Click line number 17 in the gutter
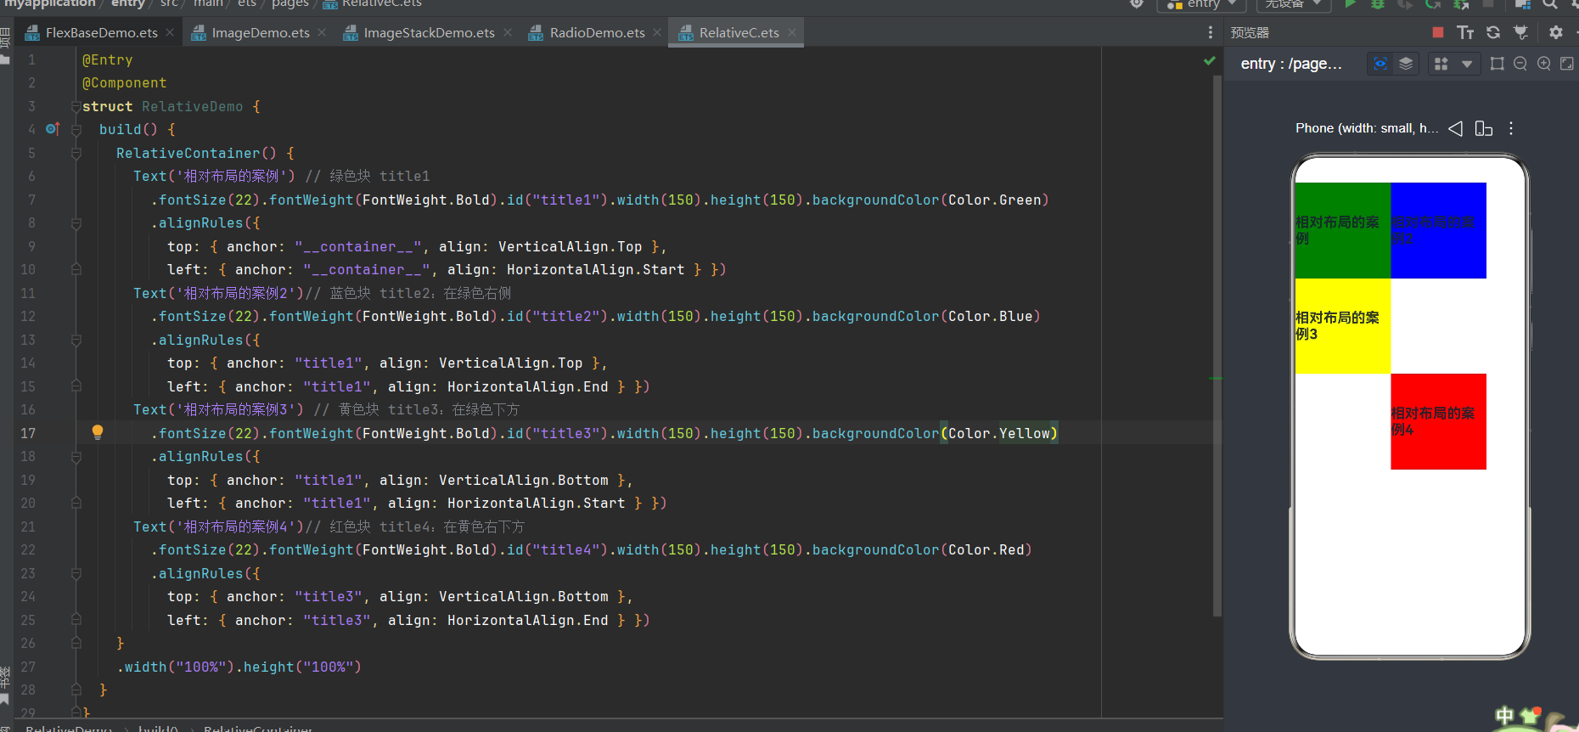 click(x=28, y=433)
